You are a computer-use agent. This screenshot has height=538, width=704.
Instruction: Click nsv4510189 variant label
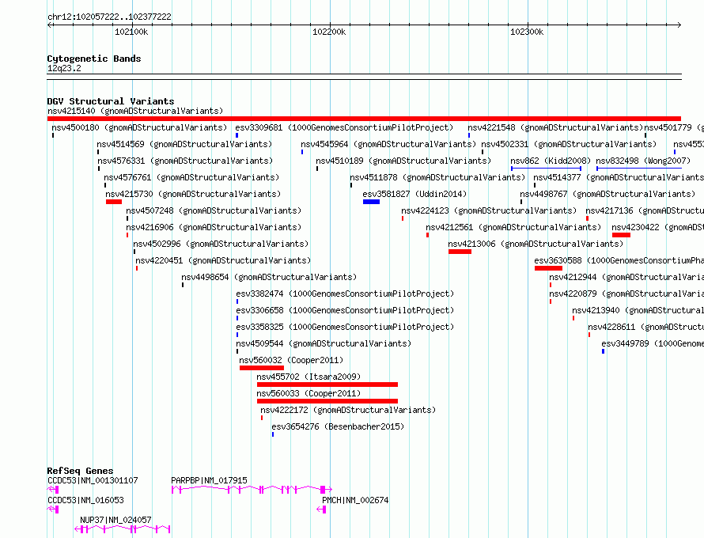click(403, 161)
